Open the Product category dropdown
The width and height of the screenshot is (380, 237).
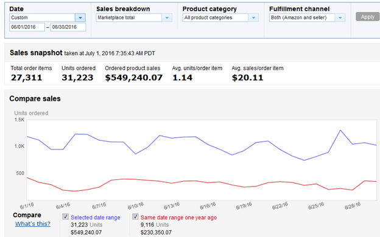[x=253, y=18]
